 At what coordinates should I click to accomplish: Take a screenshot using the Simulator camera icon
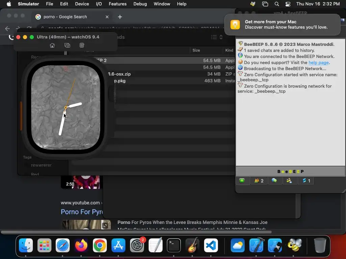click(67, 46)
